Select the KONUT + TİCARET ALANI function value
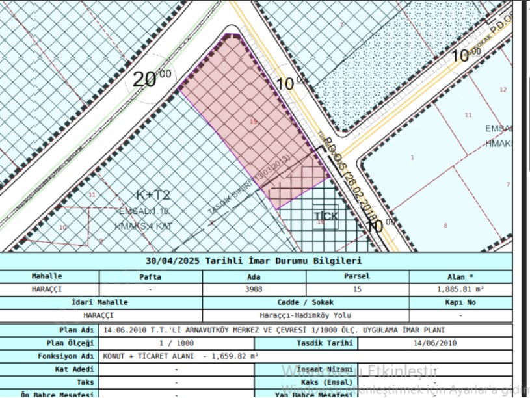This screenshot has height=398, width=530. tap(181, 356)
